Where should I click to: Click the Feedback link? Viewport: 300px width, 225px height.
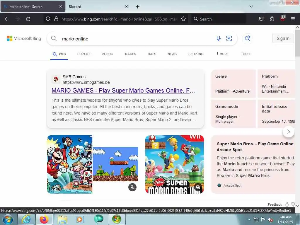click(275, 204)
